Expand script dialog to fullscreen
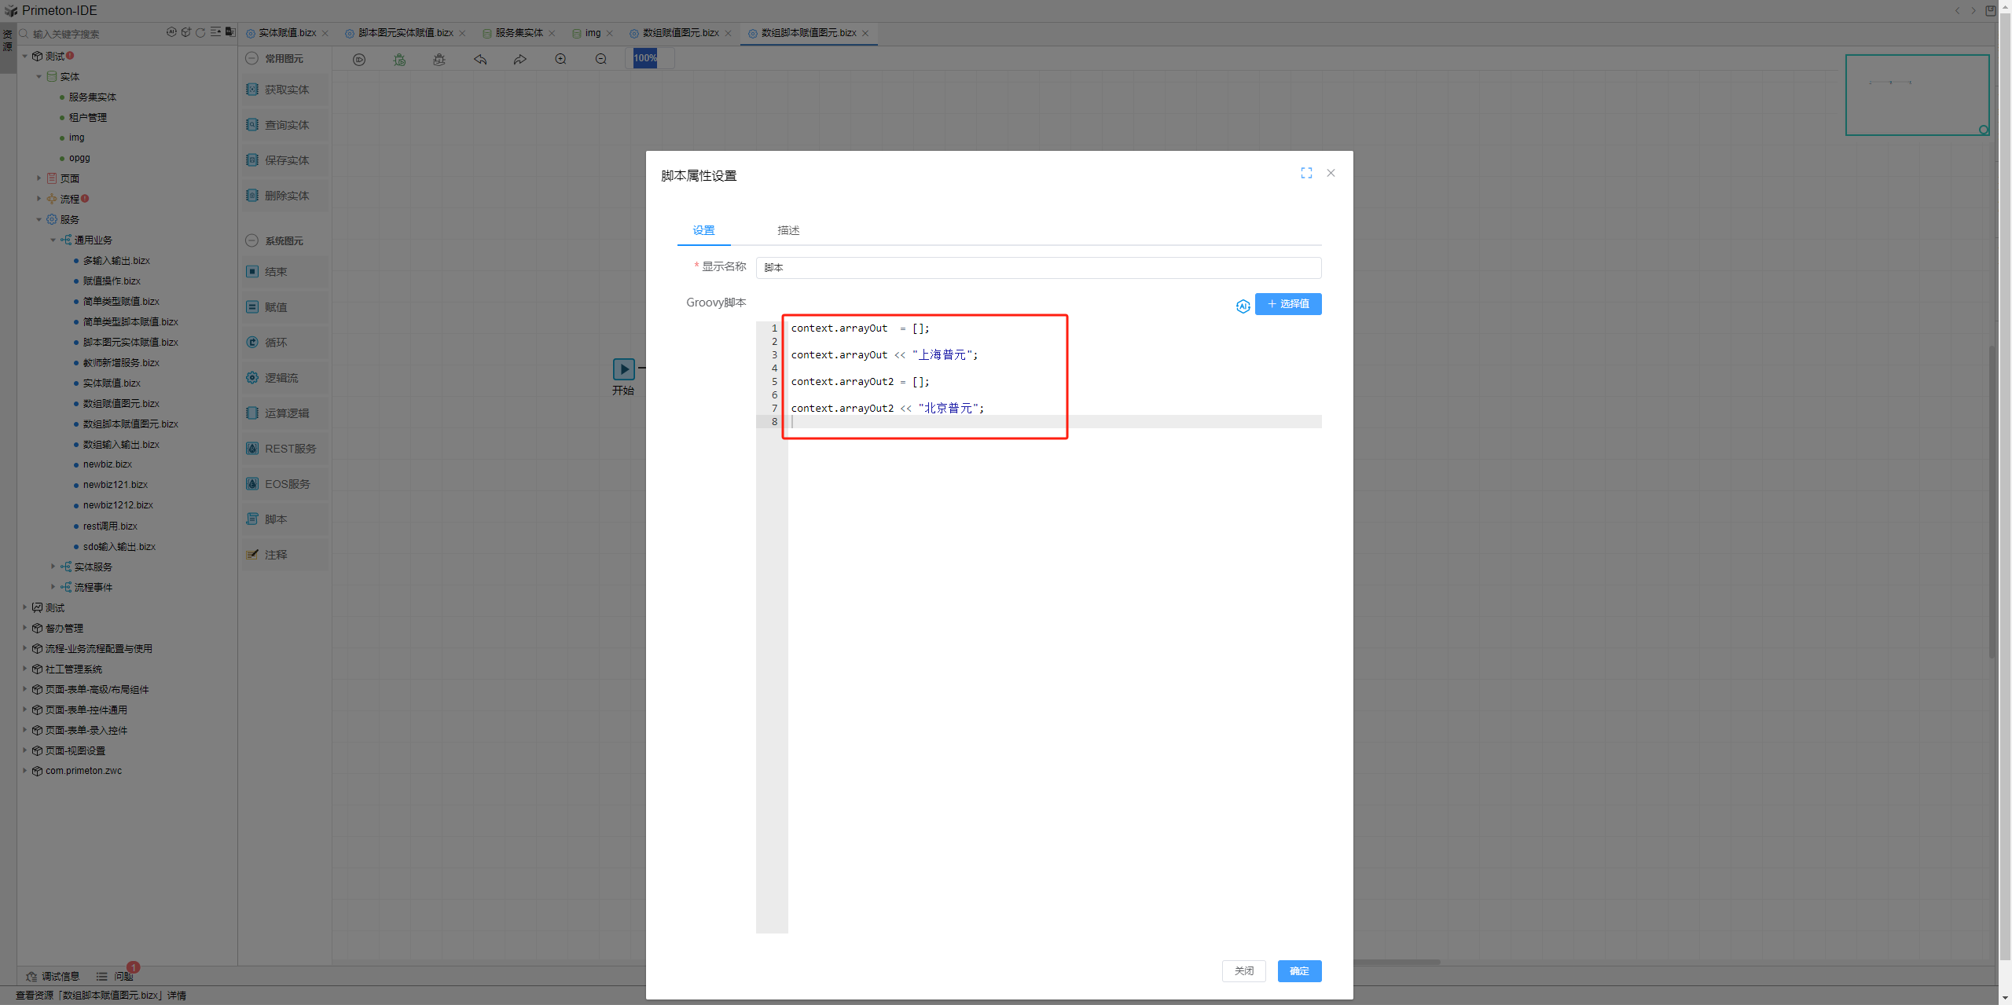Screen dimensions: 2012x1005 1306,173
